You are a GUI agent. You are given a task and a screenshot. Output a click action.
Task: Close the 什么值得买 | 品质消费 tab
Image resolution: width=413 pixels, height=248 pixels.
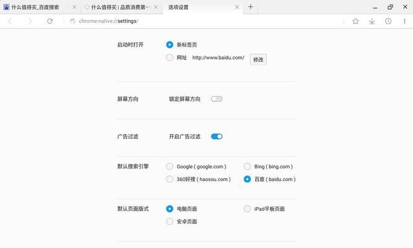[x=156, y=7]
